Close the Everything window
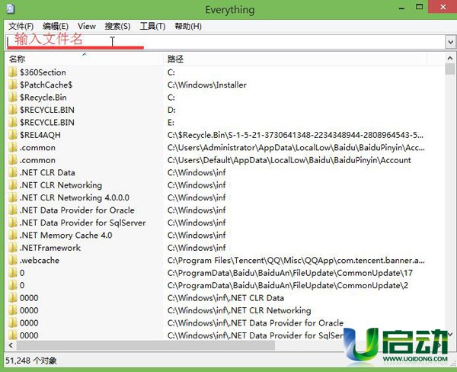 click(x=443, y=7)
